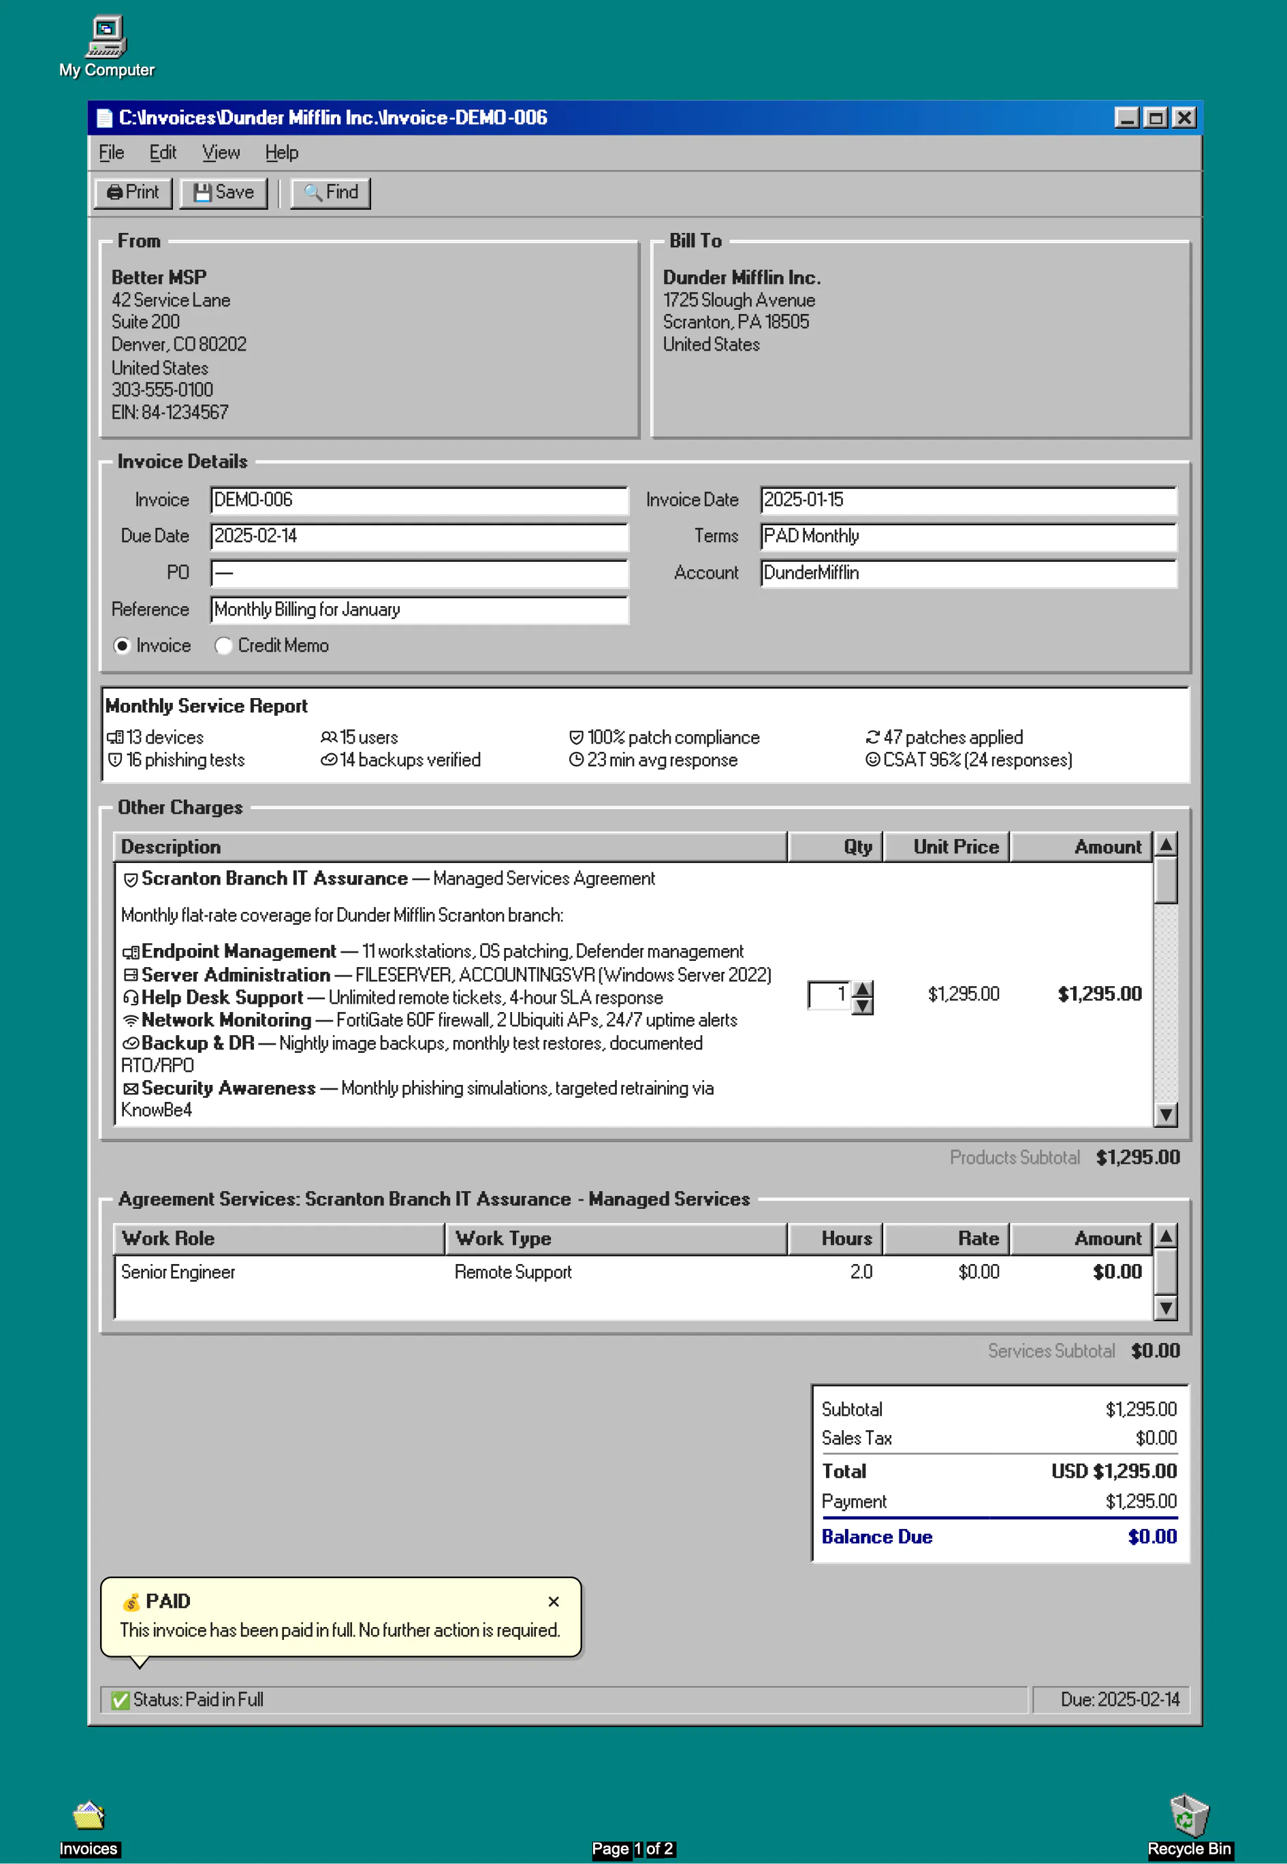
Task: Click the Hours column header
Action: pyautogui.click(x=835, y=1239)
